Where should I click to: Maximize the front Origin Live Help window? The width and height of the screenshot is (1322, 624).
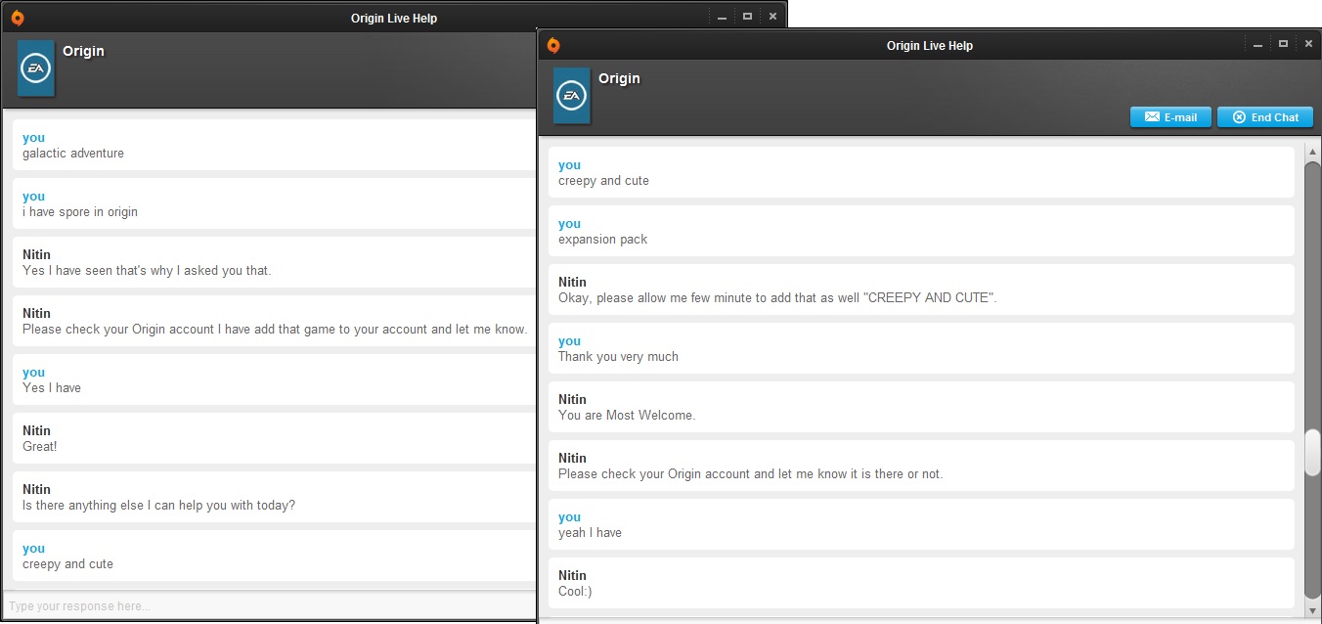(x=1283, y=45)
